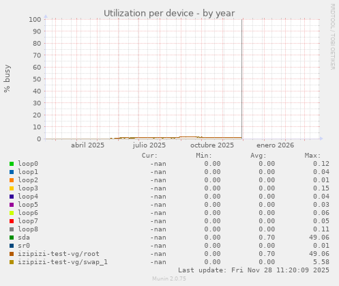Click the loop3 Max value 0.15
The image size is (339, 286).
321,188
